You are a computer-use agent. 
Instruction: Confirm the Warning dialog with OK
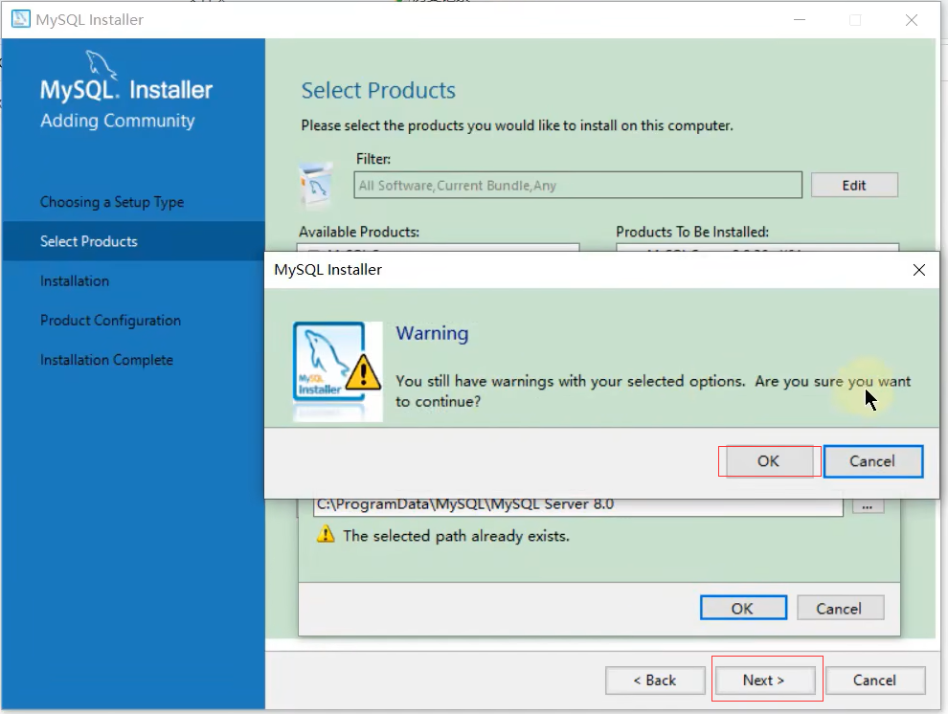click(x=768, y=461)
